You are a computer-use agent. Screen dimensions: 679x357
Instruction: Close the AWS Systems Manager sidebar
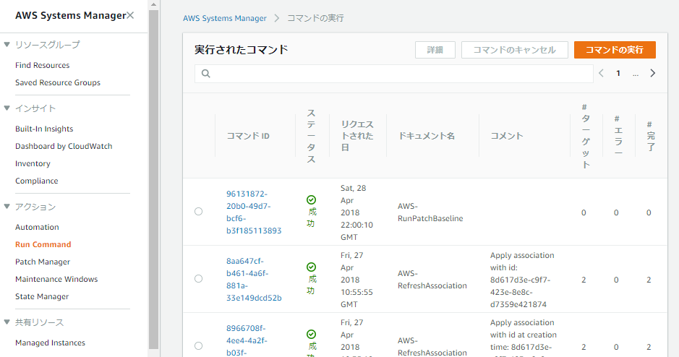130,16
